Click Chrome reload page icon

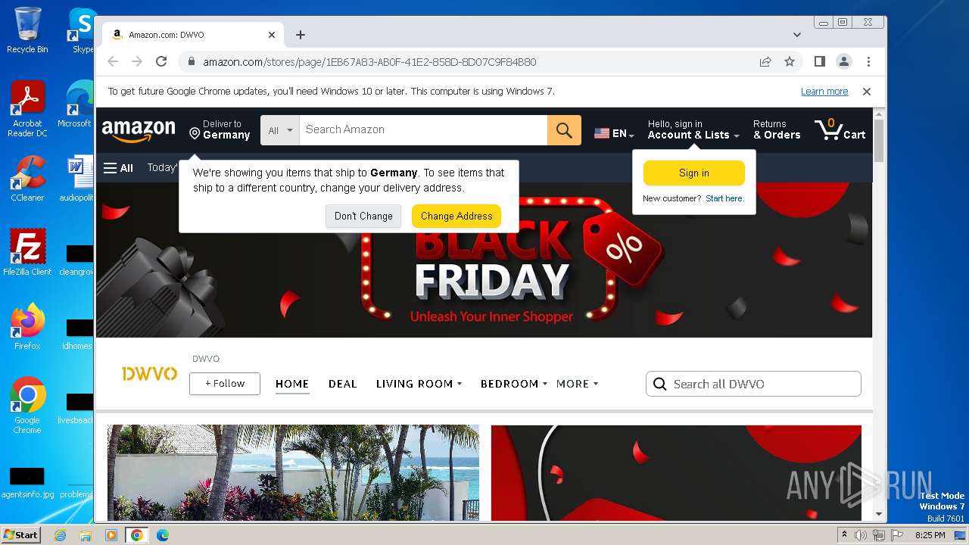coord(161,62)
